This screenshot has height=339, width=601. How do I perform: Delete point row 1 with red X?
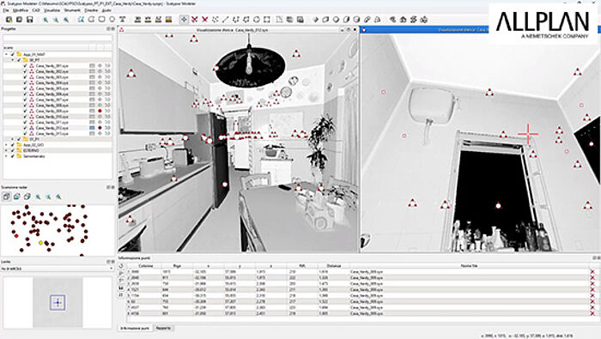[x=592, y=271]
